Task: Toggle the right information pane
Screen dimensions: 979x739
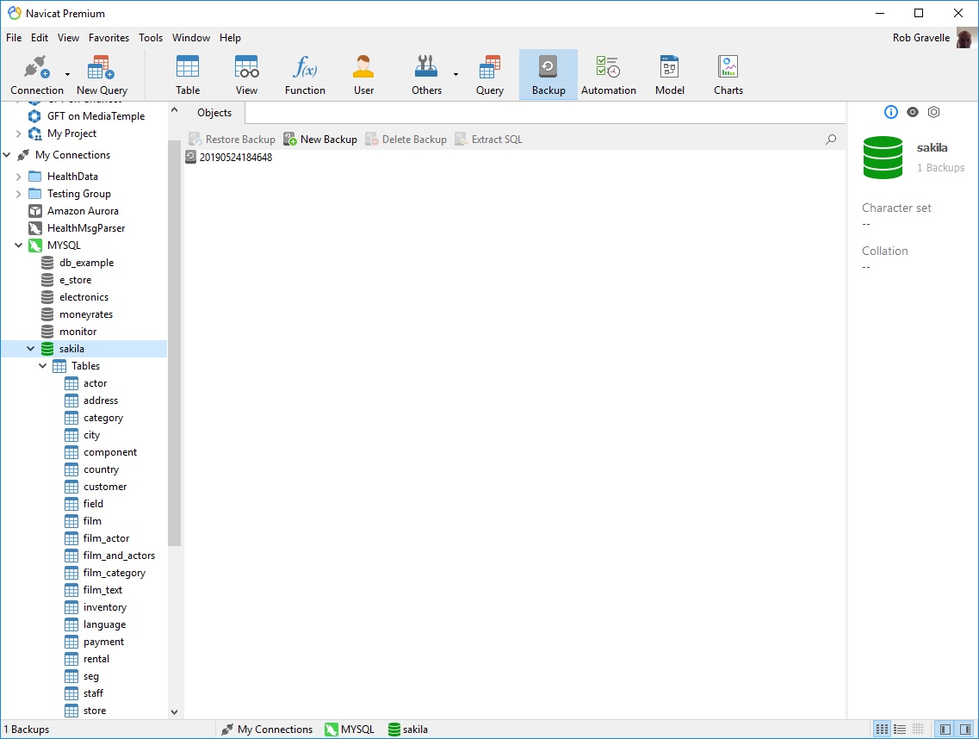Action: pyautogui.click(x=964, y=729)
